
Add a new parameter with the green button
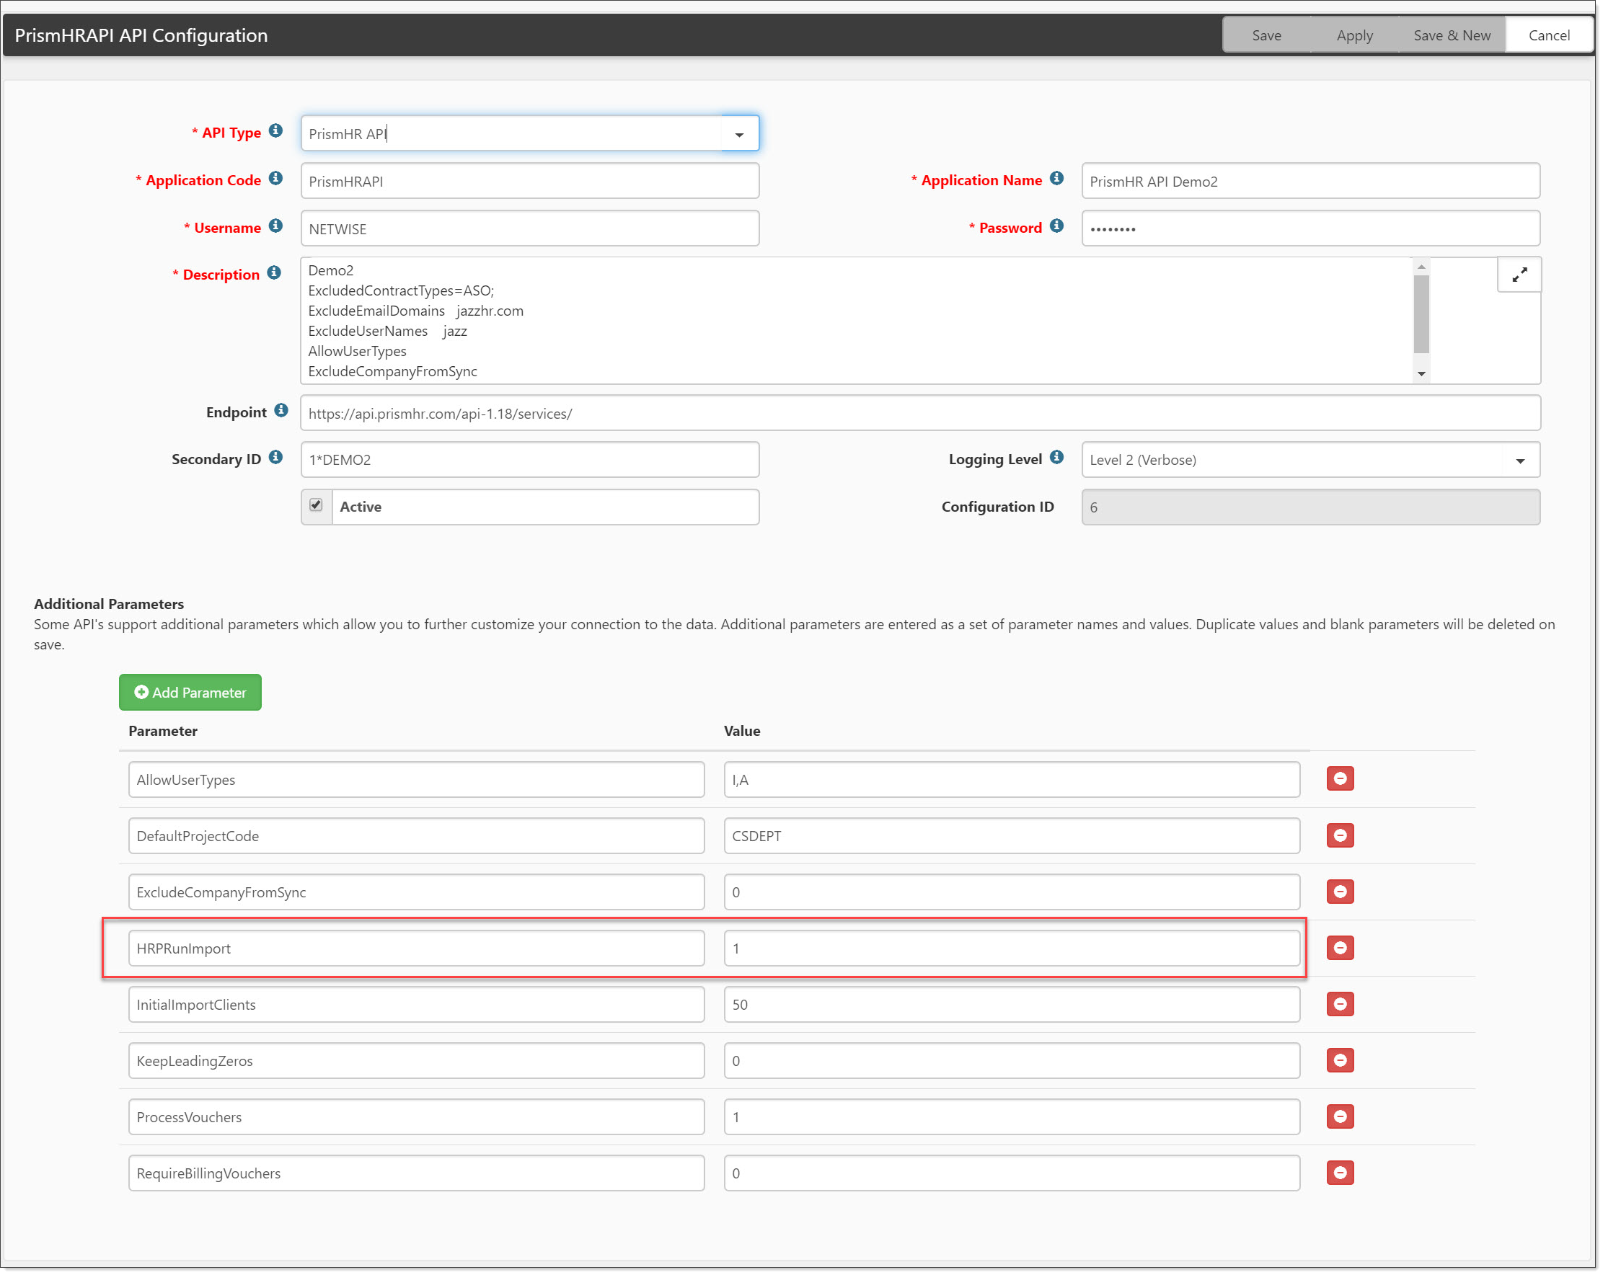[190, 693]
